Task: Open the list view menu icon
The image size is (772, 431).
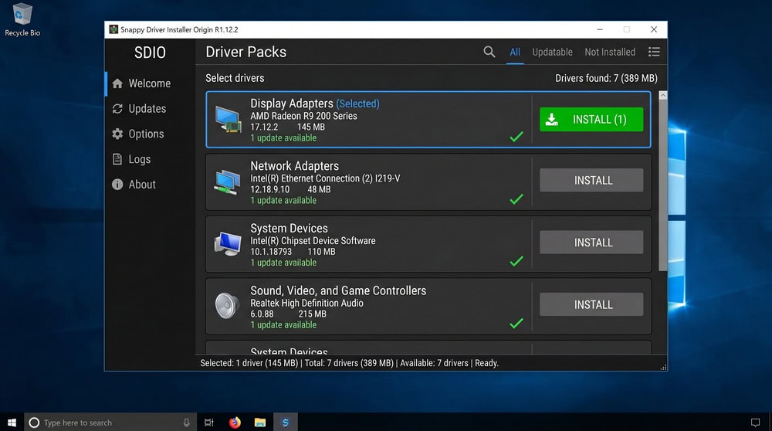Action: click(x=654, y=52)
